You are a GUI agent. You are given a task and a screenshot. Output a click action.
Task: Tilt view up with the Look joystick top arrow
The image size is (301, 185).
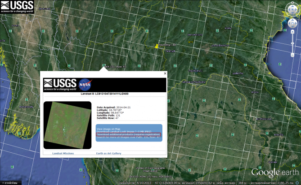click(x=292, y=5)
